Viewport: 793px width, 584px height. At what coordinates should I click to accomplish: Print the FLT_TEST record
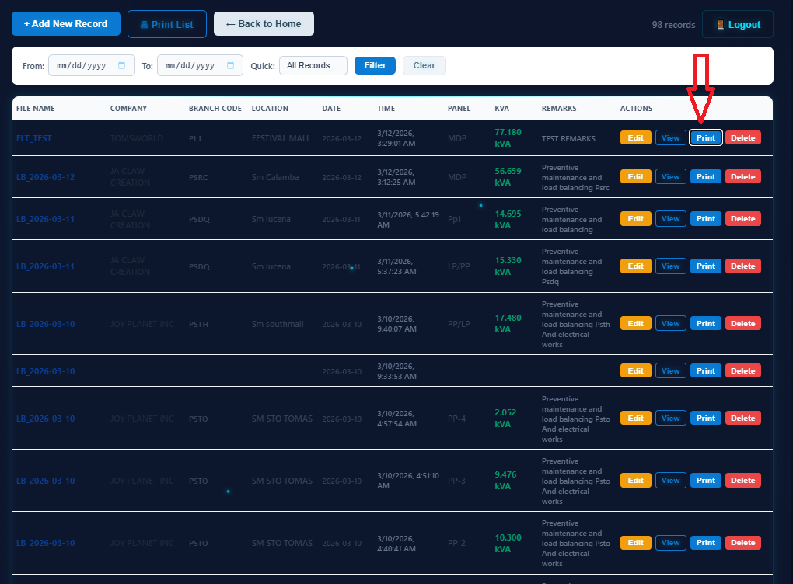click(705, 138)
